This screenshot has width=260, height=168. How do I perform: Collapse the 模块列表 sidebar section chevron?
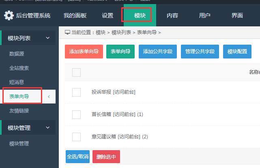(47, 38)
